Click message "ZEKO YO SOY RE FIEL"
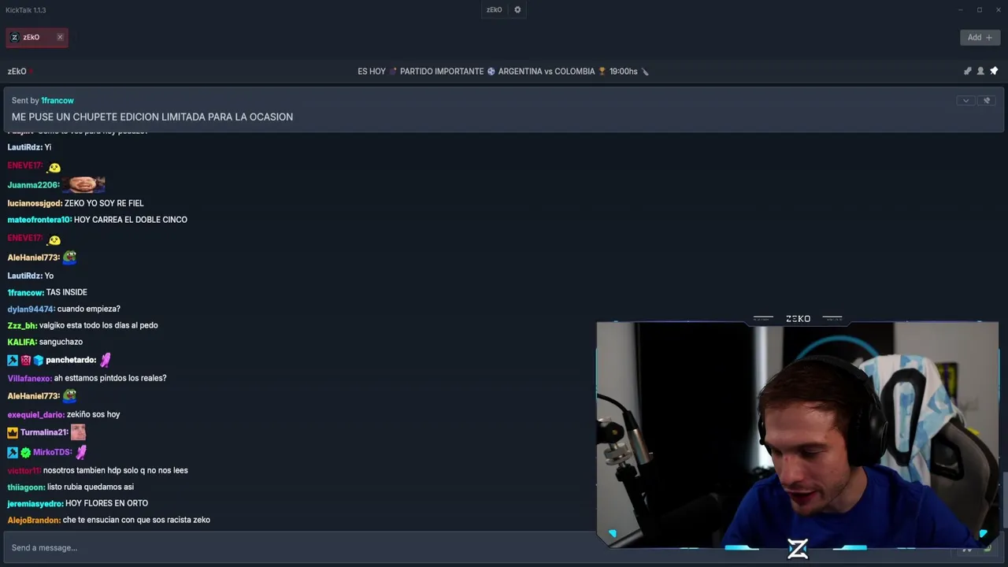The height and width of the screenshot is (567, 1008). [104, 203]
